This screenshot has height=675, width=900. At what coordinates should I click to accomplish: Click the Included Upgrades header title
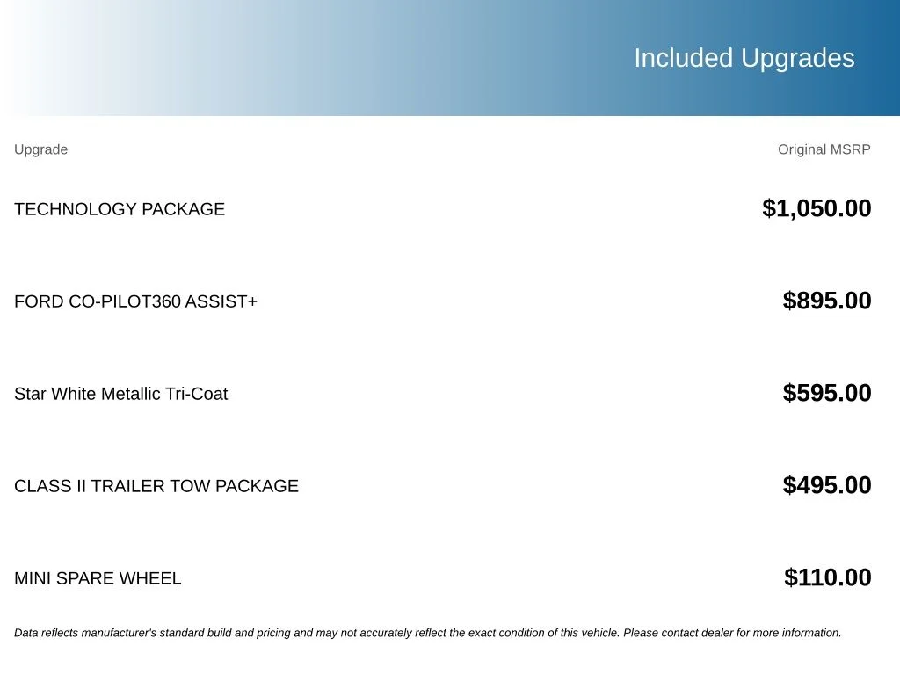(744, 59)
